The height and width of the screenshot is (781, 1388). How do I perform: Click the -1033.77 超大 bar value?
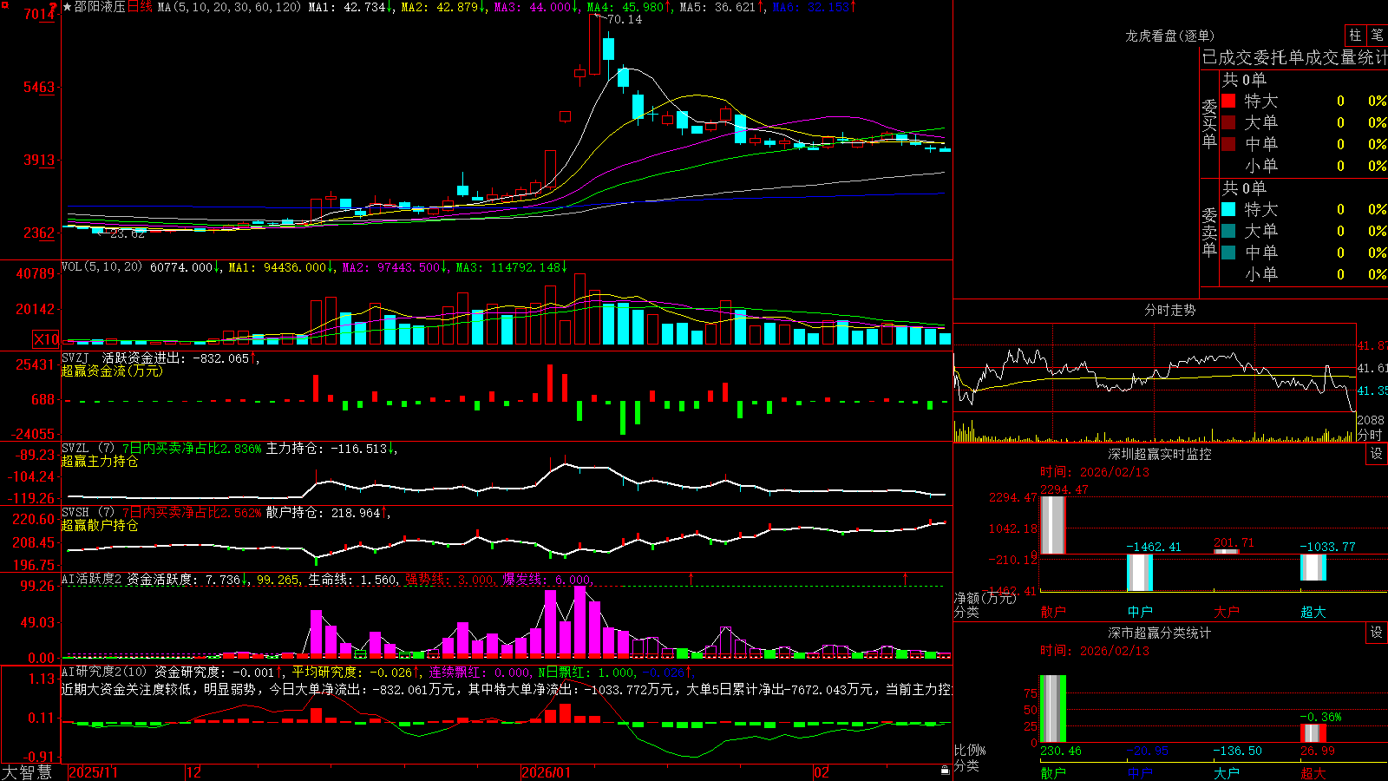[x=1326, y=547]
